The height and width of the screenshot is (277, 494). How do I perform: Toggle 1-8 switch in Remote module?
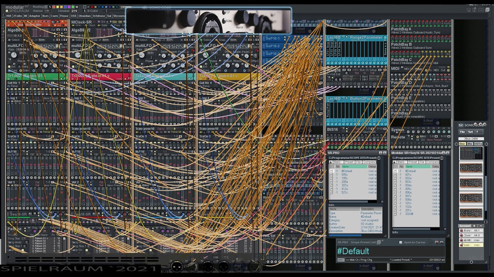pyautogui.click(x=436, y=136)
